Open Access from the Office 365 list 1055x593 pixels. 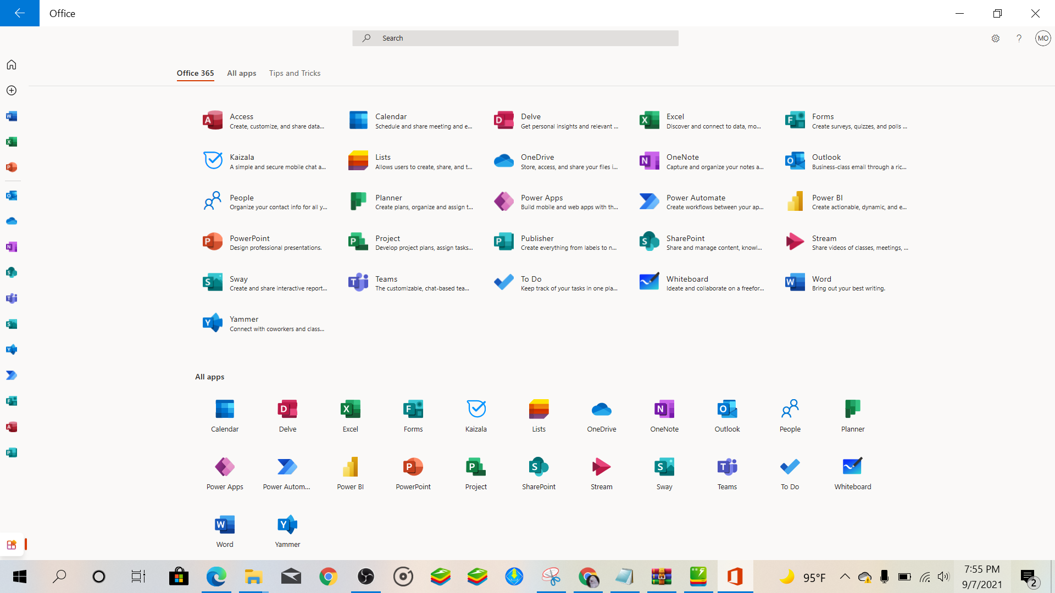click(x=241, y=117)
